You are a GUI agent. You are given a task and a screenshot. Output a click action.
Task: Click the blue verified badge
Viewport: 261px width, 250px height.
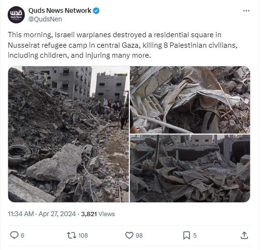(x=96, y=10)
